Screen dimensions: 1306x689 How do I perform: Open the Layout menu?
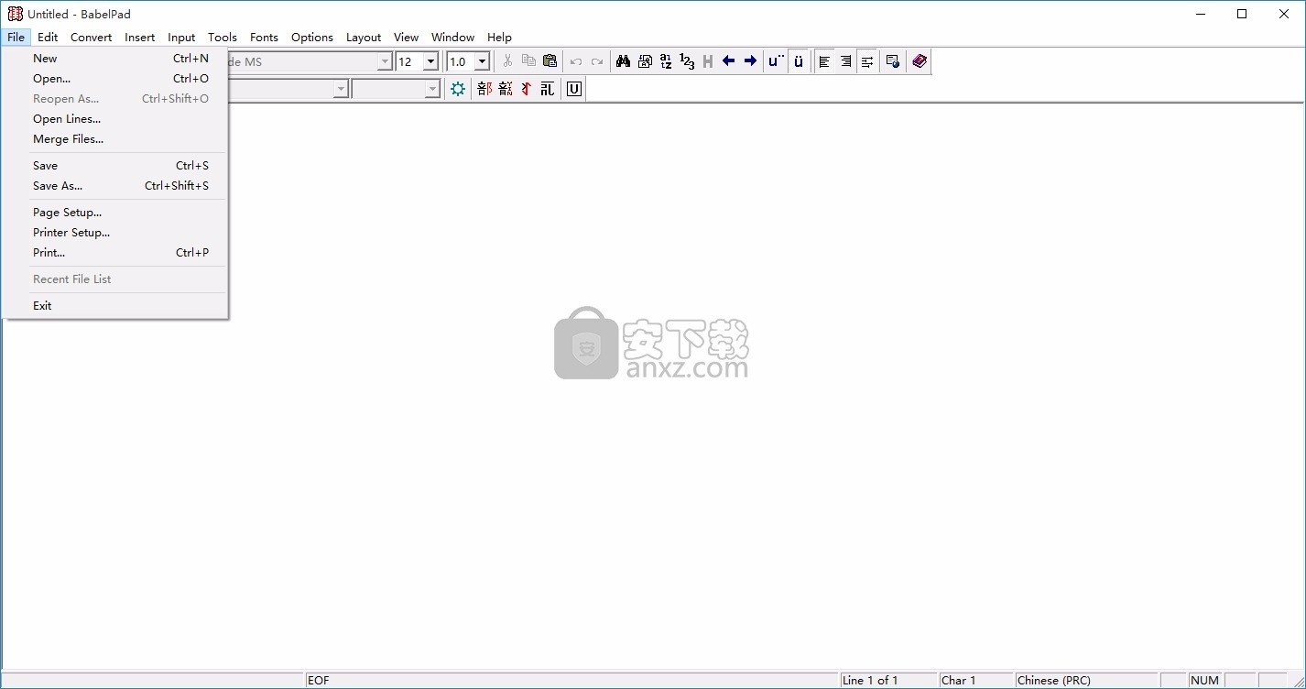point(364,38)
